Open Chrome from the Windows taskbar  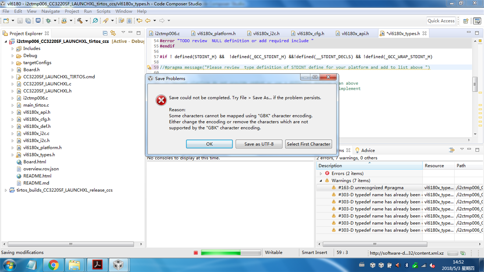click(x=54, y=265)
